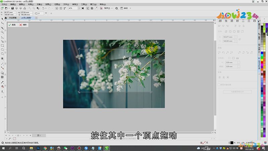
Task: Click the rotation angle input field
Action: 41,13
